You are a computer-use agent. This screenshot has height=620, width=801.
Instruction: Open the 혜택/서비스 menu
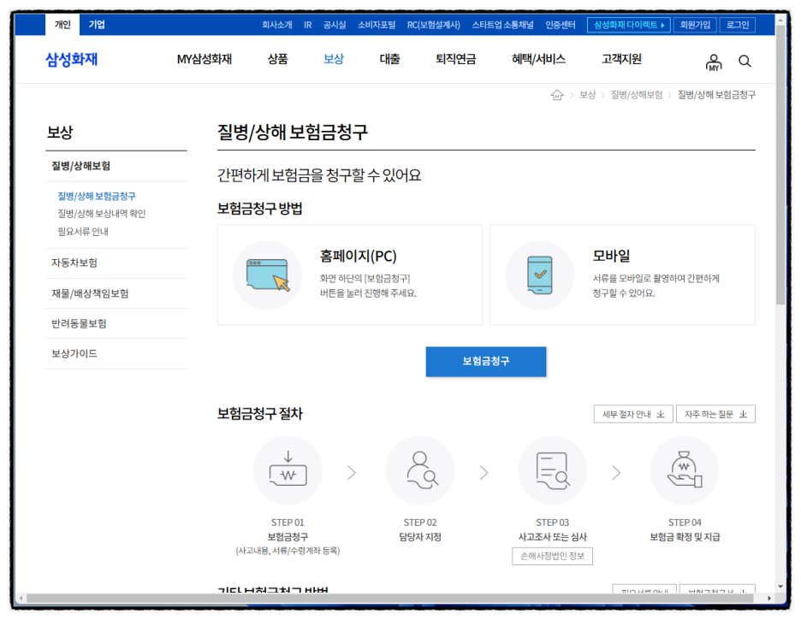tap(538, 59)
